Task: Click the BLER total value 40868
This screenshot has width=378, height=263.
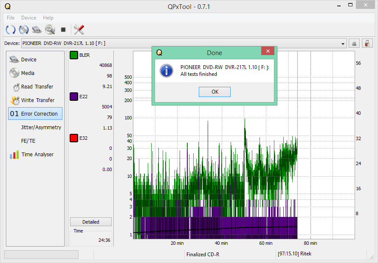Action: coord(106,65)
